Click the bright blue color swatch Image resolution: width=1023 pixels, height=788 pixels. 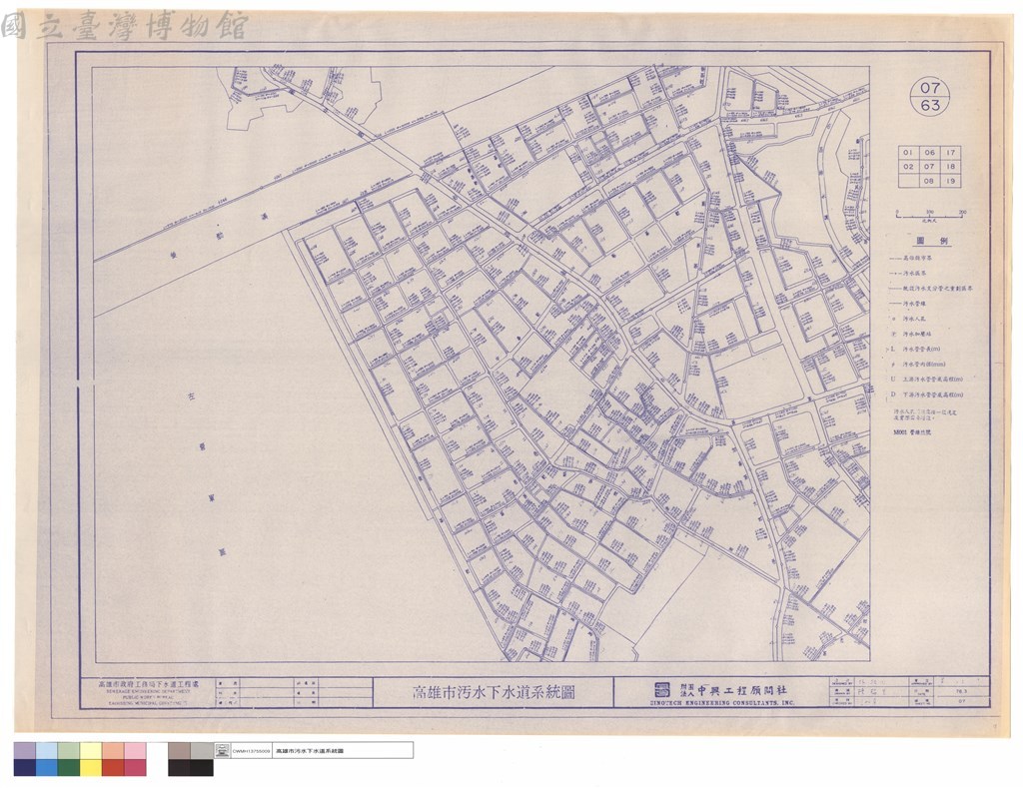click(47, 768)
